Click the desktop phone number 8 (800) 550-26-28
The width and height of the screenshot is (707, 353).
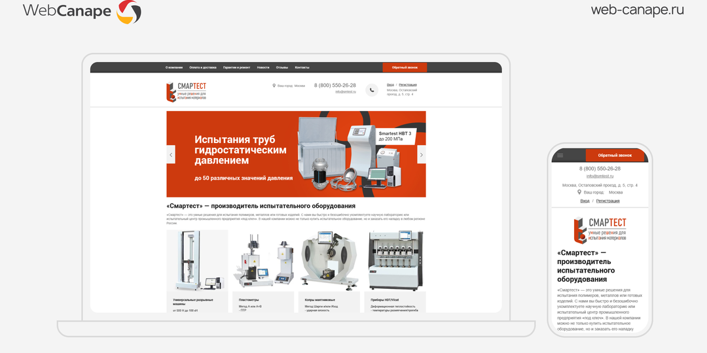pyautogui.click(x=335, y=85)
